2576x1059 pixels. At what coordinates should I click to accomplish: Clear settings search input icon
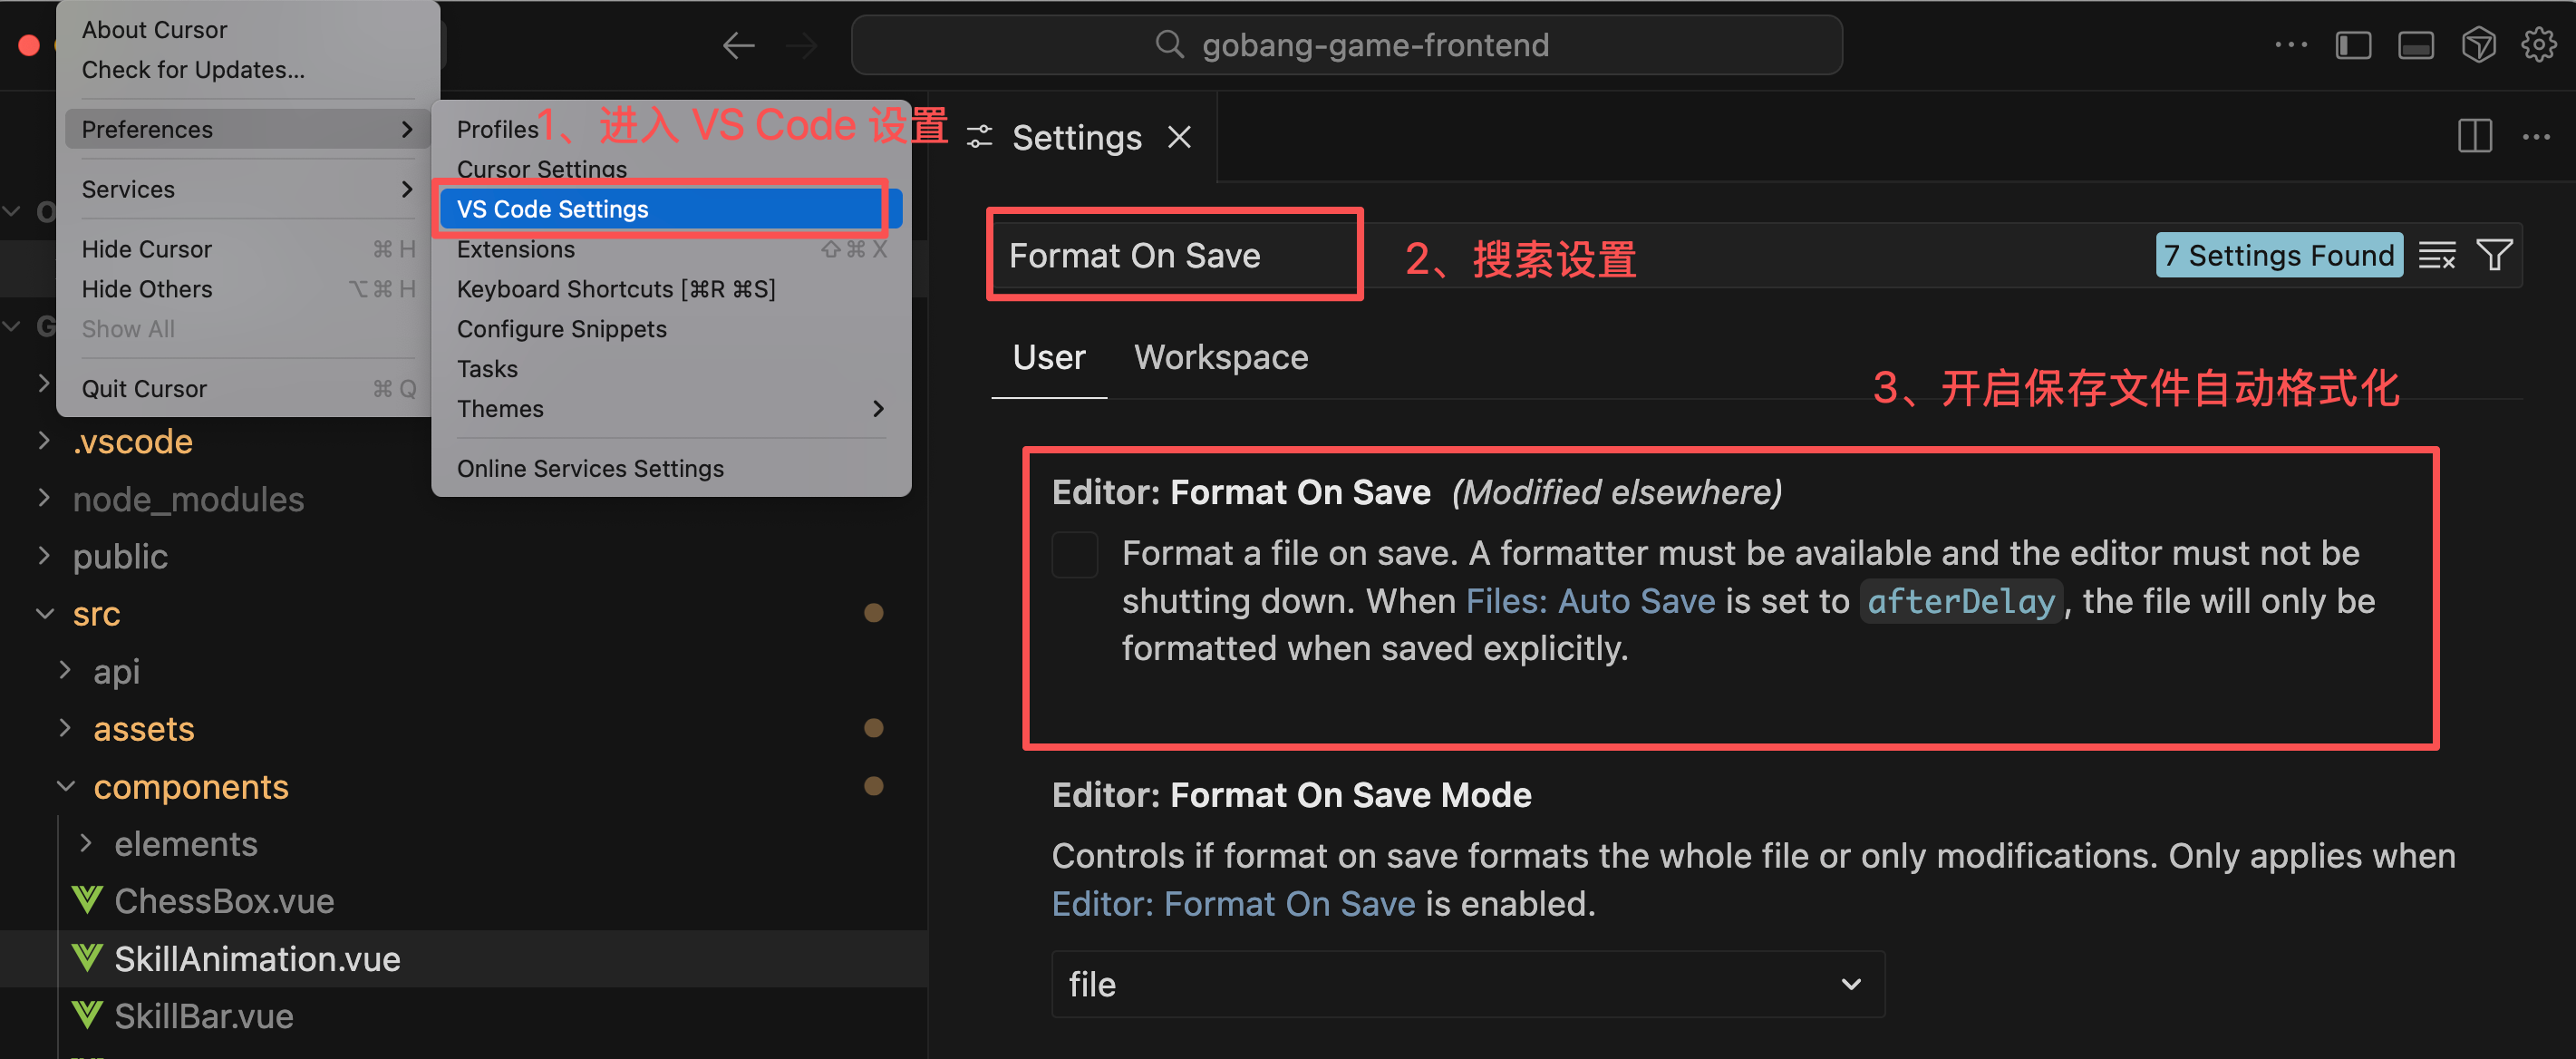pos(2436,255)
